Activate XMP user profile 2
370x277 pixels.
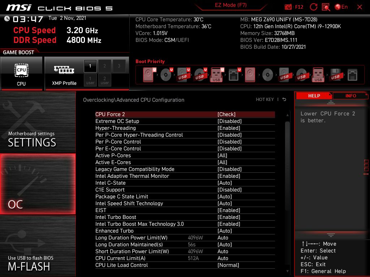tap(104, 80)
